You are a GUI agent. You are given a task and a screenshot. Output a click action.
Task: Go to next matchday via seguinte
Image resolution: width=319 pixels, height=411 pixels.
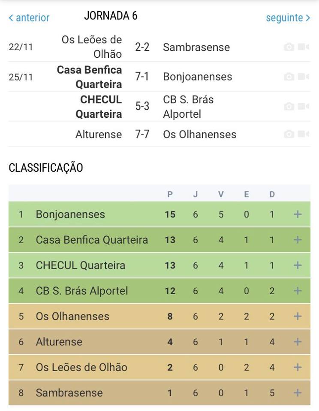pyautogui.click(x=288, y=18)
